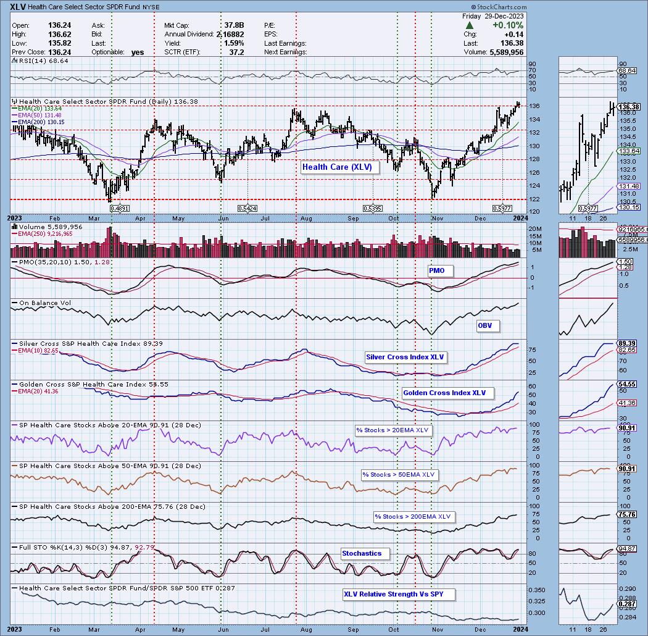Image resolution: width=648 pixels, height=636 pixels.
Task: Click the 0.287 relative strength value tag
Action: click(x=627, y=604)
